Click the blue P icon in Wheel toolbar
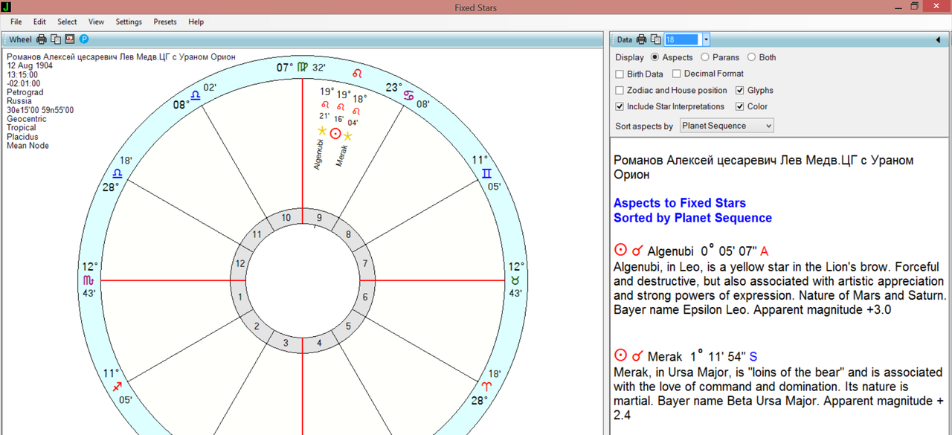The width and height of the screenshot is (952, 435). point(84,39)
